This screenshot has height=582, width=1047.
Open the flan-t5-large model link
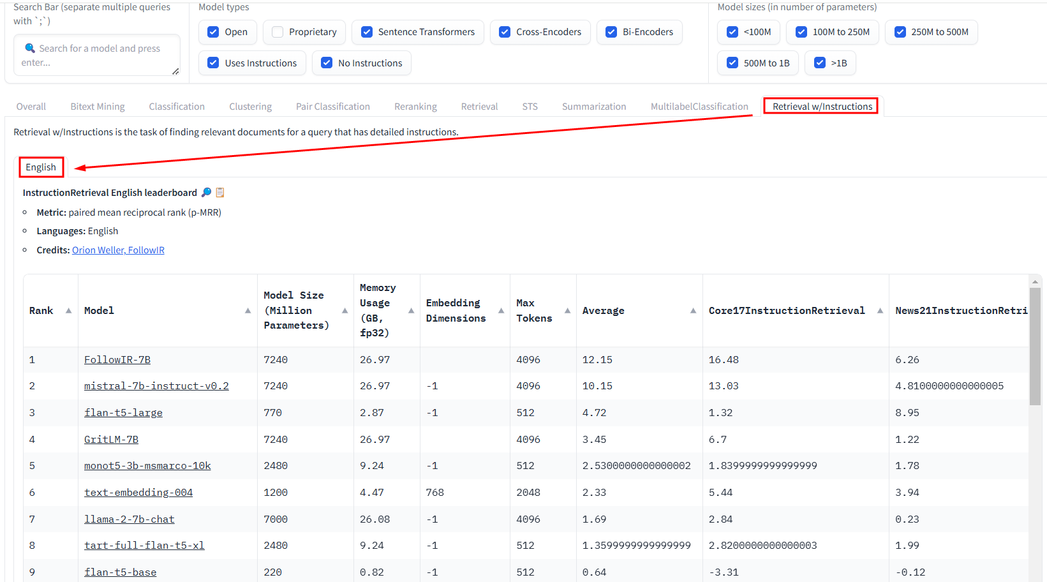[123, 413]
